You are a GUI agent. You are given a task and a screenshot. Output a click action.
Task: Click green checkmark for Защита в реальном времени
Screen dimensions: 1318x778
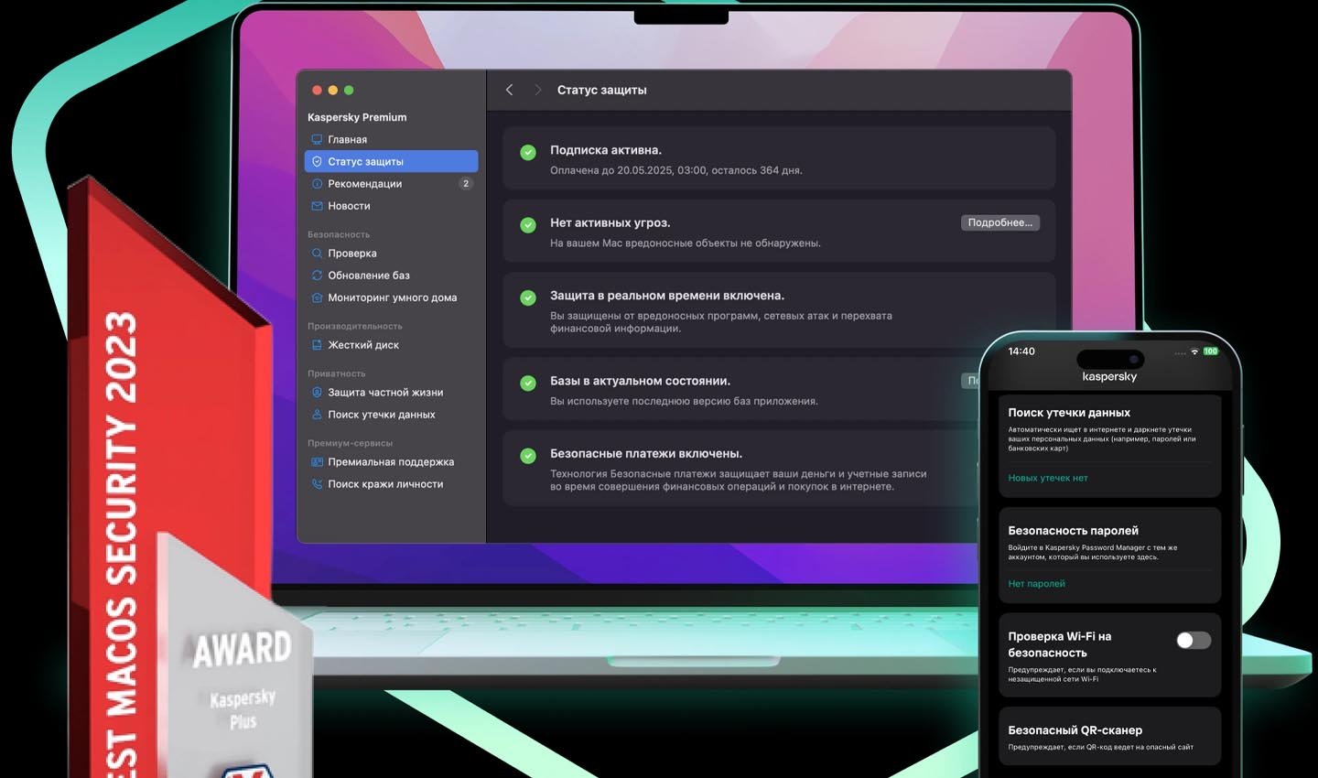(x=528, y=297)
